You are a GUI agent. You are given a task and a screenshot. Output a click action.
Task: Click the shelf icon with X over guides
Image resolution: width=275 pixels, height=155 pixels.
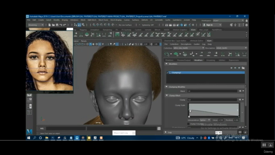pyautogui.click(x=110, y=34)
